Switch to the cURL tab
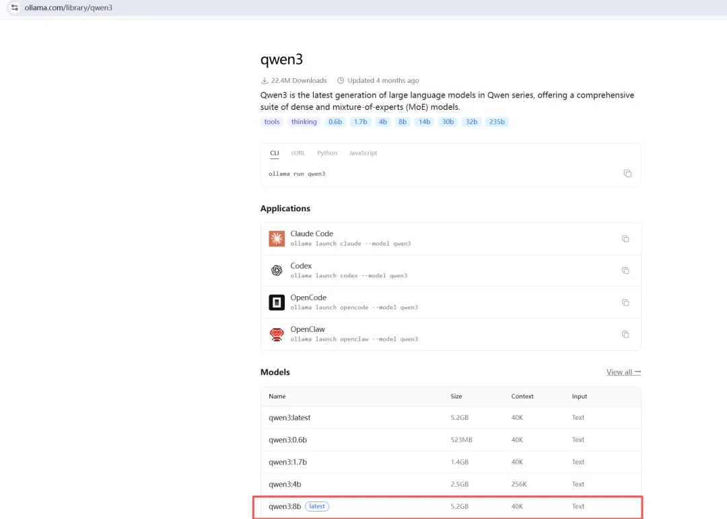 click(298, 153)
